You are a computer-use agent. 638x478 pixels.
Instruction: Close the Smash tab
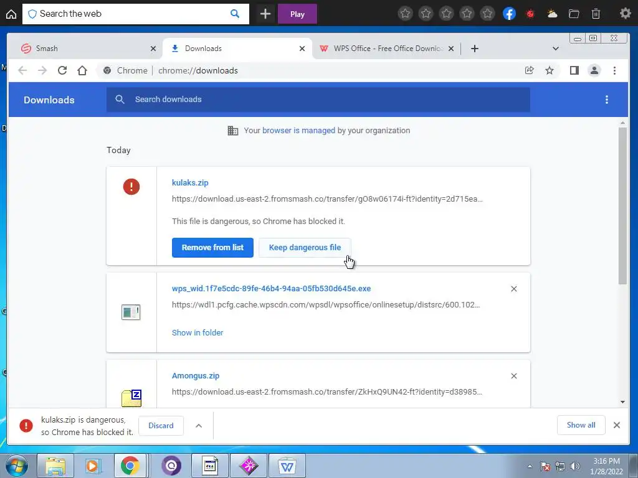153,49
